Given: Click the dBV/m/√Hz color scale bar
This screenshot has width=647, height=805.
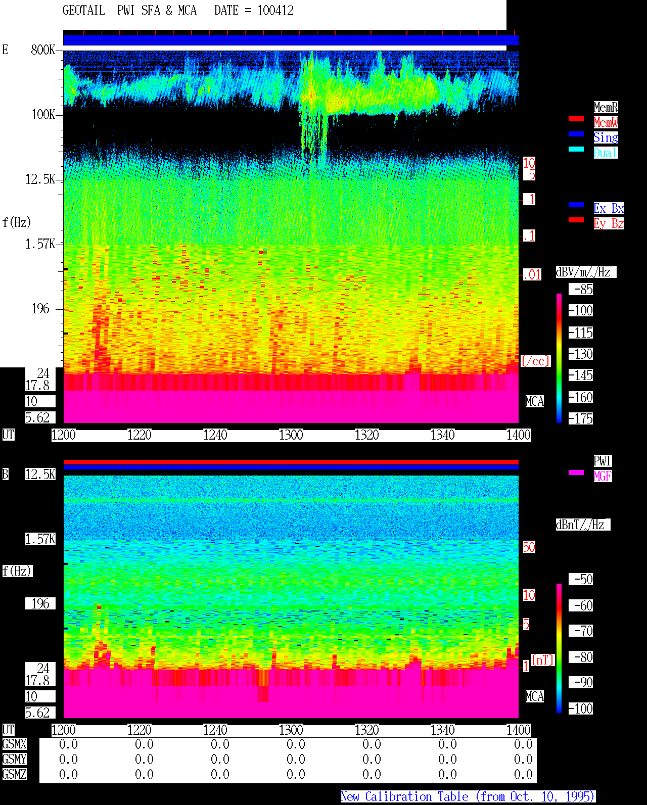Looking at the screenshot, I should pyautogui.click(x=559, y=358).
